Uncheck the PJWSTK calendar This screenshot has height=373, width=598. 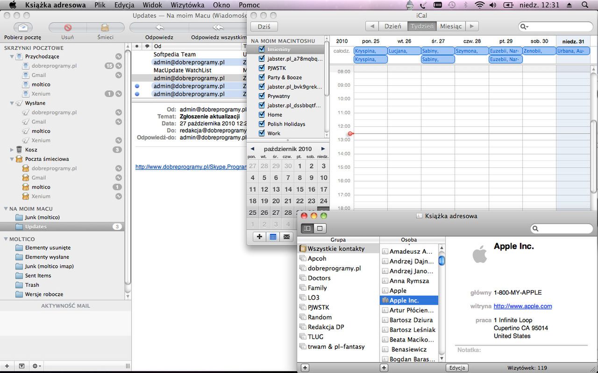point(261,68)
